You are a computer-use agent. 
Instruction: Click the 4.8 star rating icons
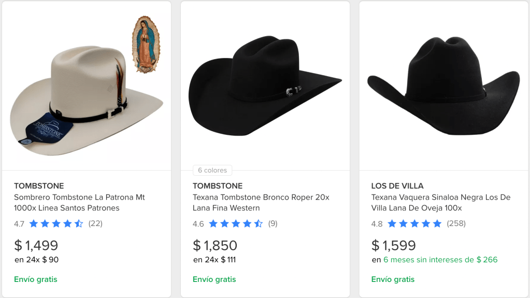click(414, 224)
